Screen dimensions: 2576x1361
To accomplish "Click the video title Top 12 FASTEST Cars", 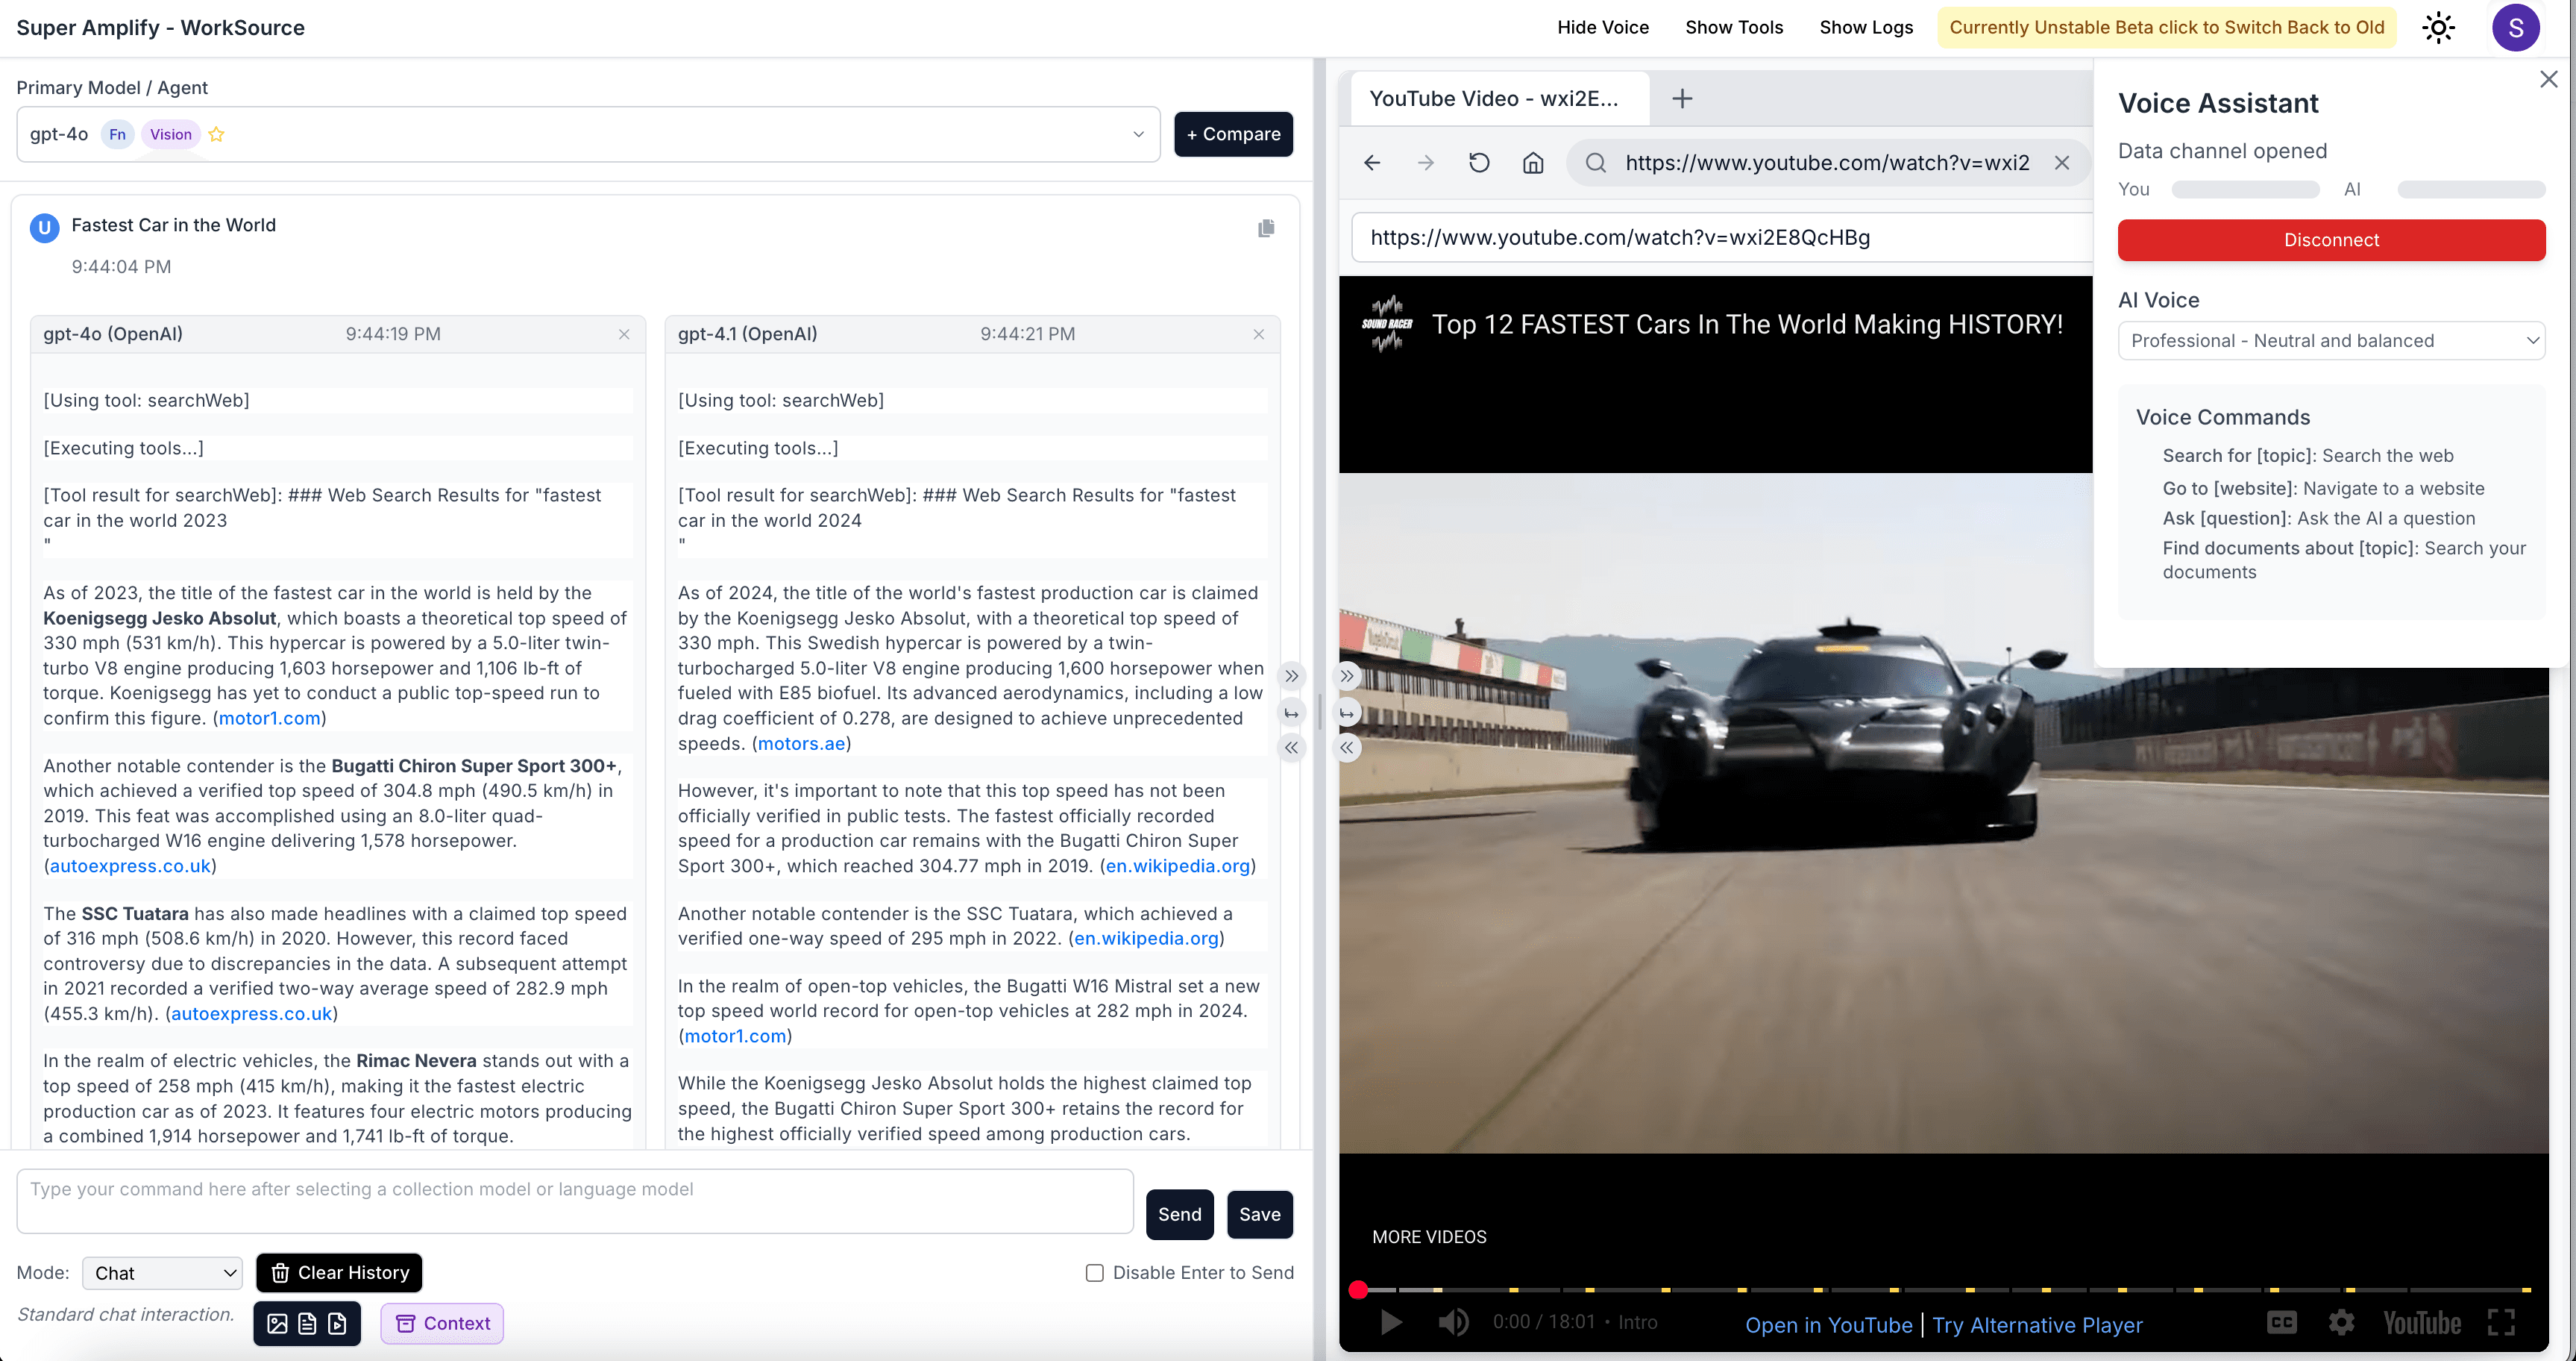I will (x=1747, y=325).
